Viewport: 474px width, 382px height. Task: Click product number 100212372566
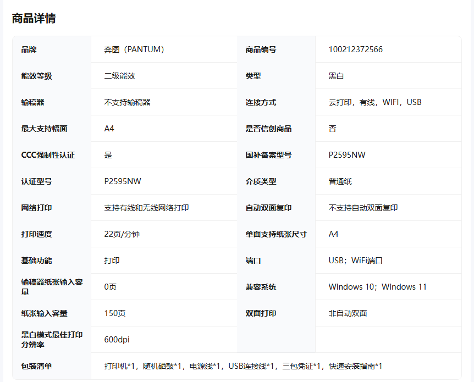pos(355,49)
